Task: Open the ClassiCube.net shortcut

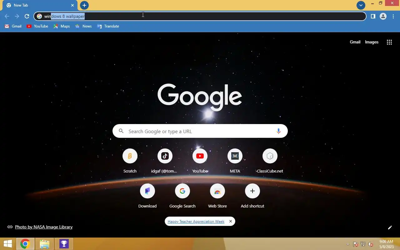Action: point(270,161)
